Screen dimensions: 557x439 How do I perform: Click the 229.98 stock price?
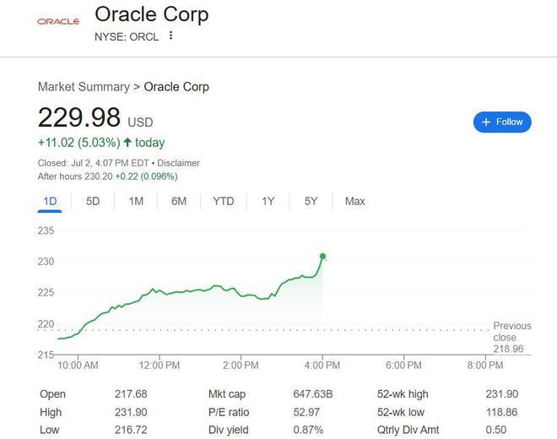(x=79, y=117)
